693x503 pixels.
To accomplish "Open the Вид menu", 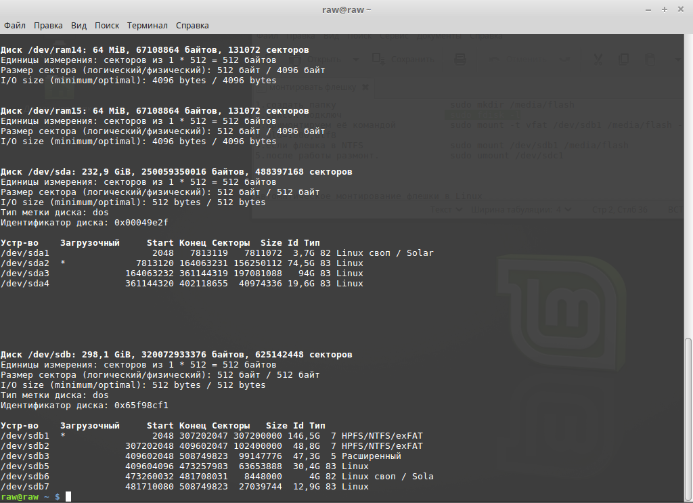I will click(79, 25).
